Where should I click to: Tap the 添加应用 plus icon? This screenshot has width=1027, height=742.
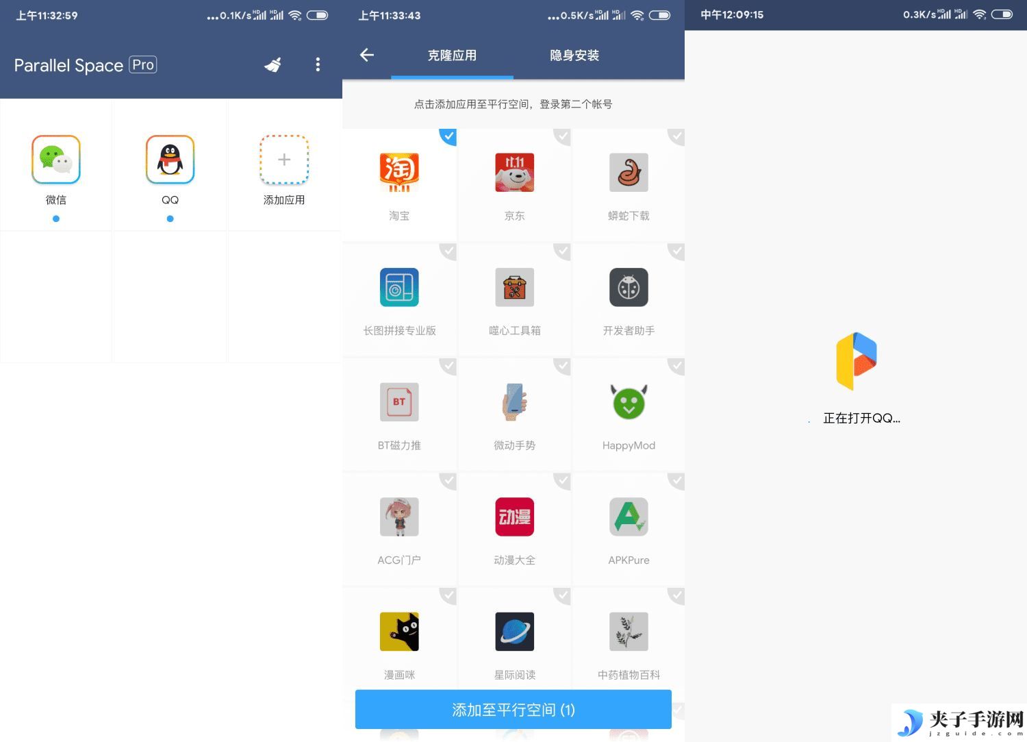pos(284,160)
